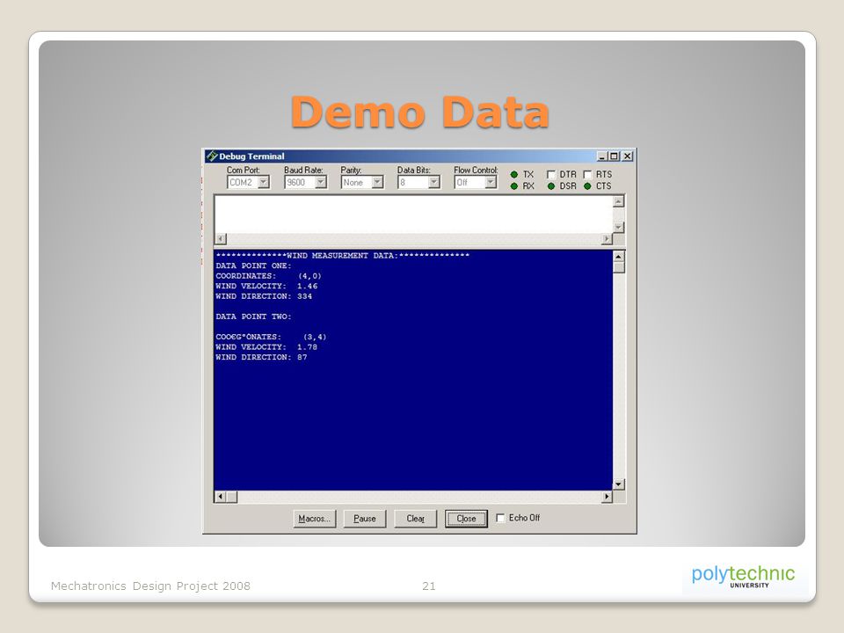Close Debug Terminal via title bar X

point(627,156)
